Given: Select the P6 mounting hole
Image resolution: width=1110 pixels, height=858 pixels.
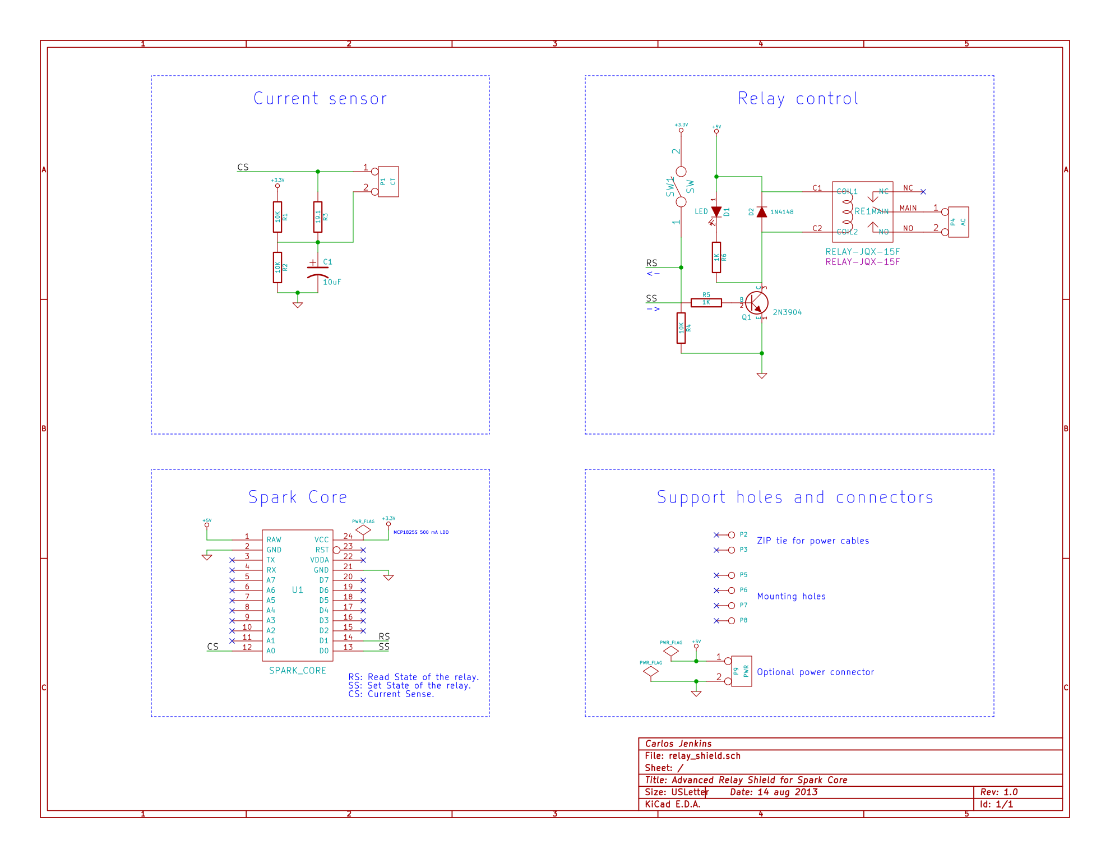Looking at the screenshot, I should (731, 591).
